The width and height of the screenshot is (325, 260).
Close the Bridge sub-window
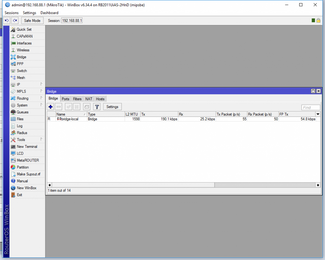(319, 91)
